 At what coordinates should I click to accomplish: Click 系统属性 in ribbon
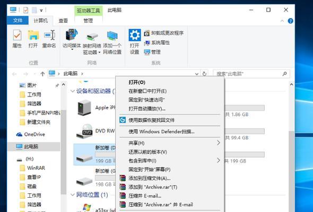click(157, 42)
